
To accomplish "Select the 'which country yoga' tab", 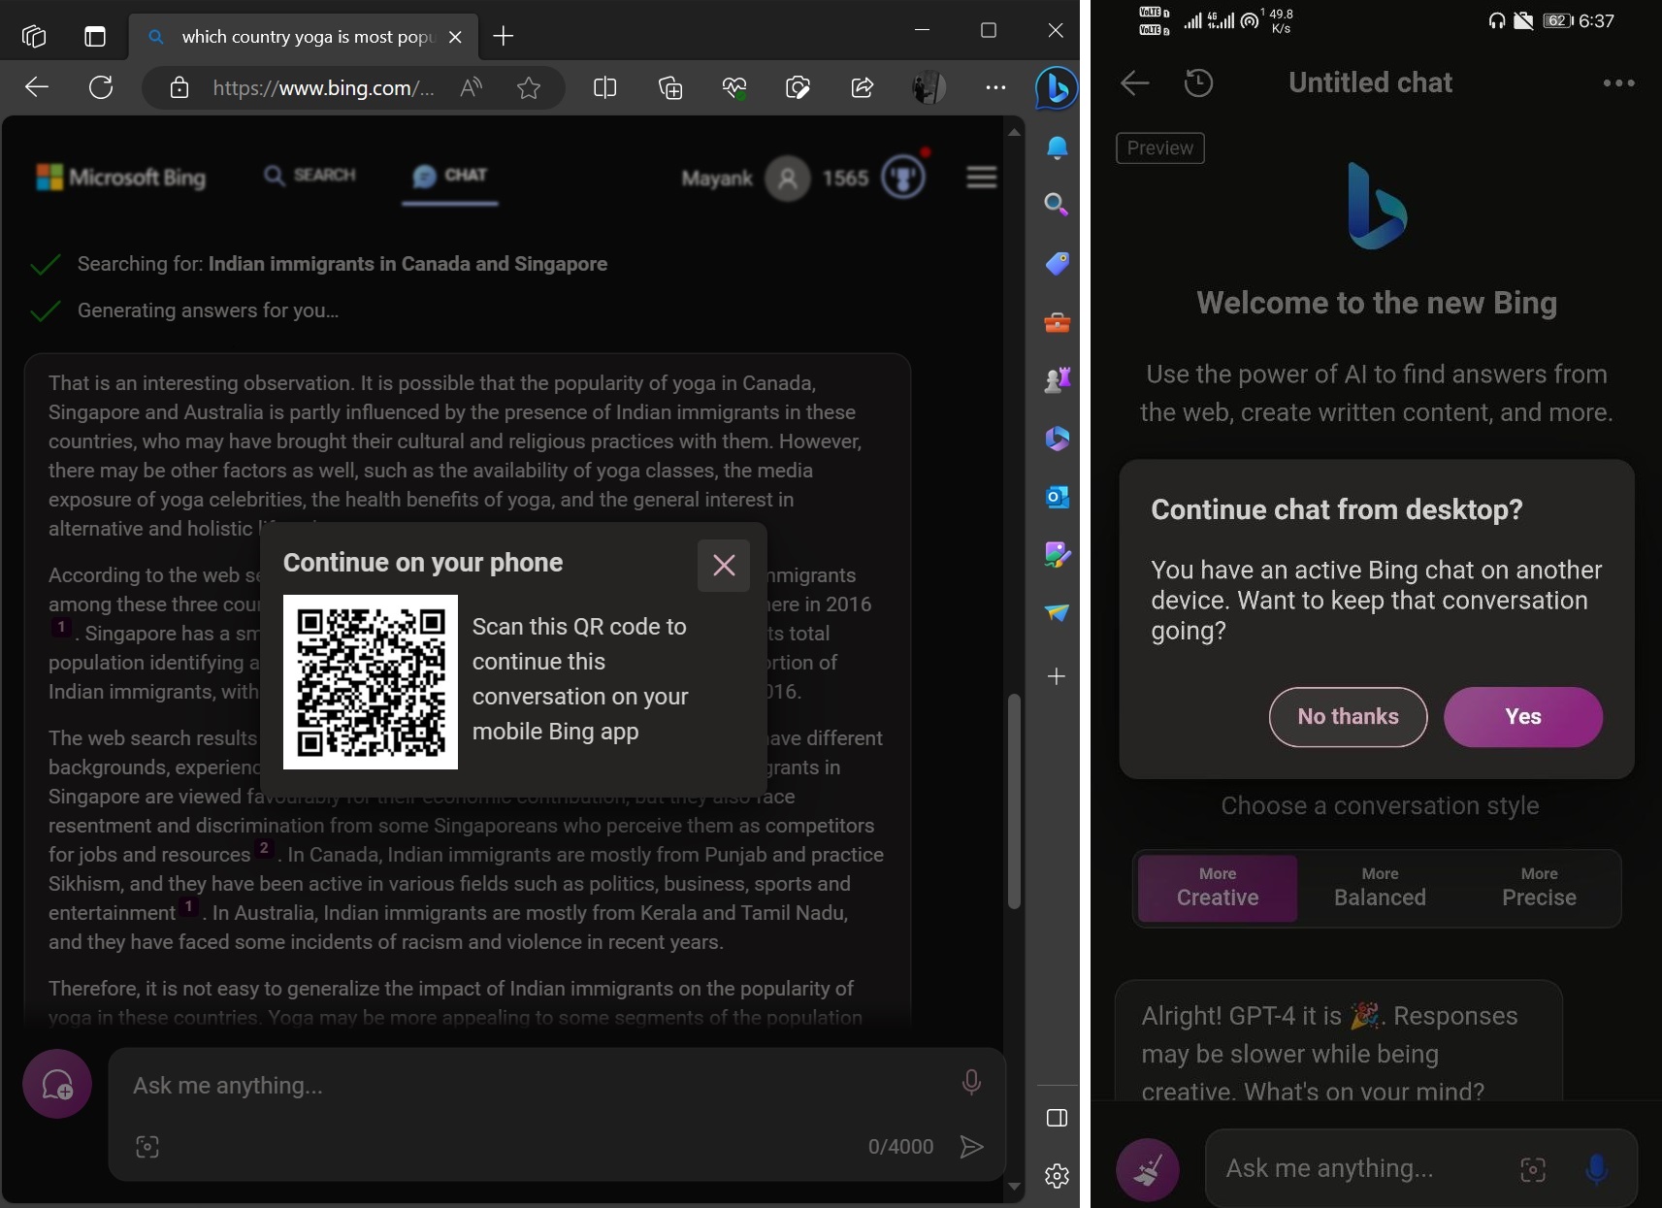I will pos(305,37).
